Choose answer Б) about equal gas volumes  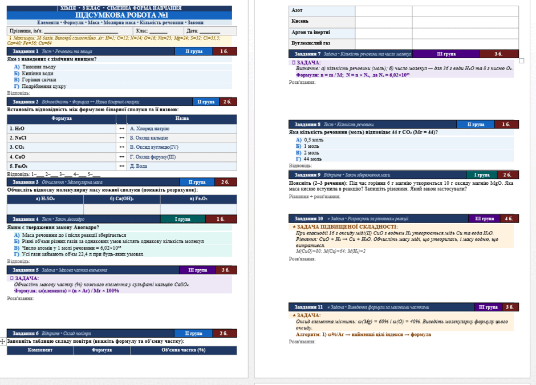pos(109,241)
